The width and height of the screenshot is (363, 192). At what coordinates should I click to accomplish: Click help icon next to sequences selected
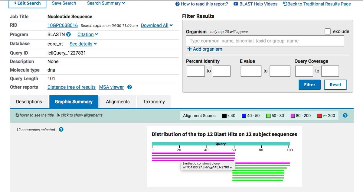click(x=61, y=130)
